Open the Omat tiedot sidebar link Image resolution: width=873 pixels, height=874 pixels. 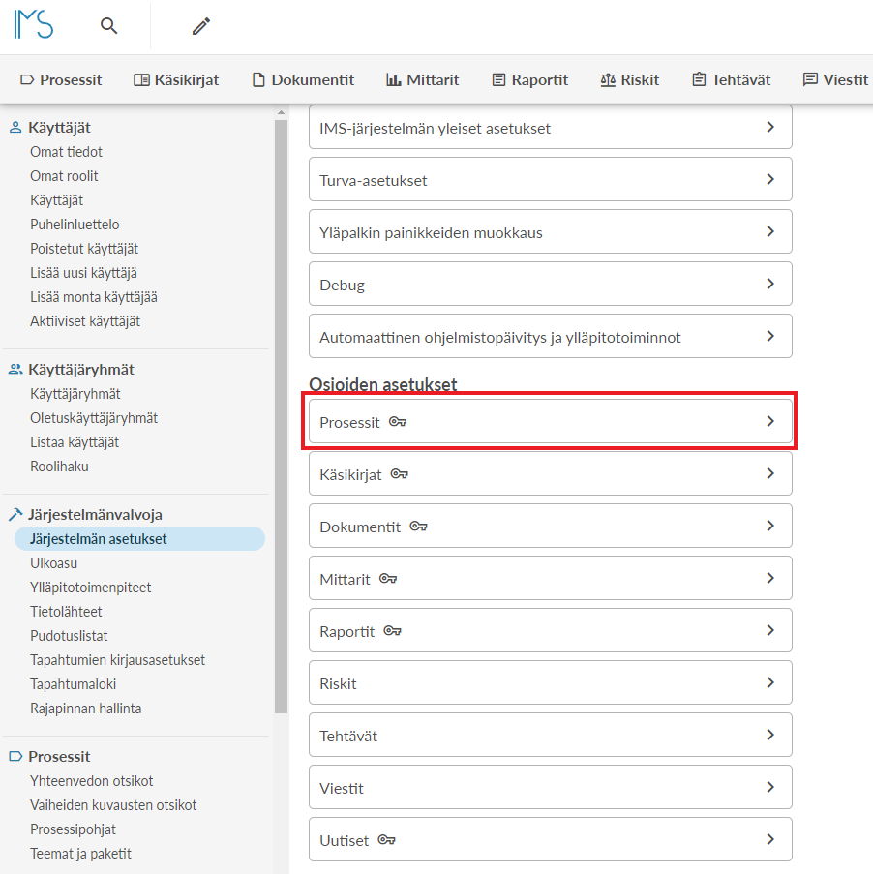66,152
